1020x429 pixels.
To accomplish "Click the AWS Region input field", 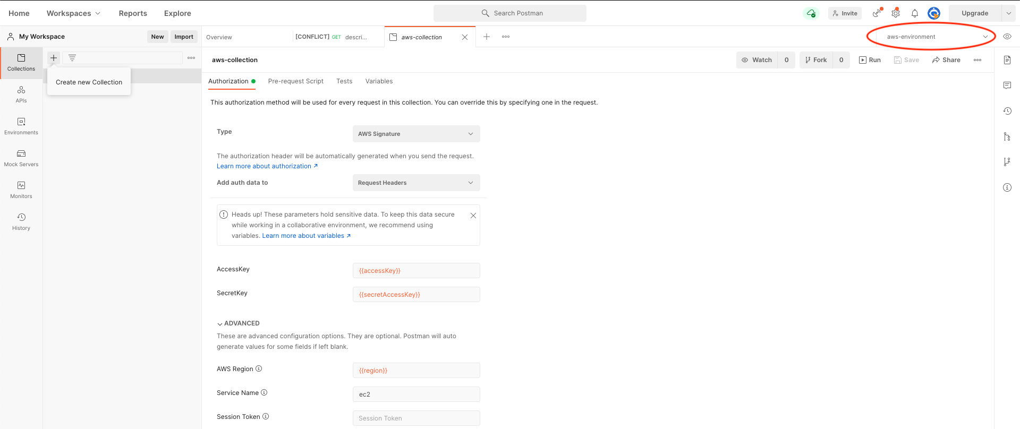I will point(416,370).
